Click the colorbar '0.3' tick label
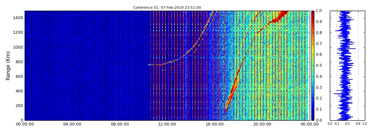 [x=319, y=88]
